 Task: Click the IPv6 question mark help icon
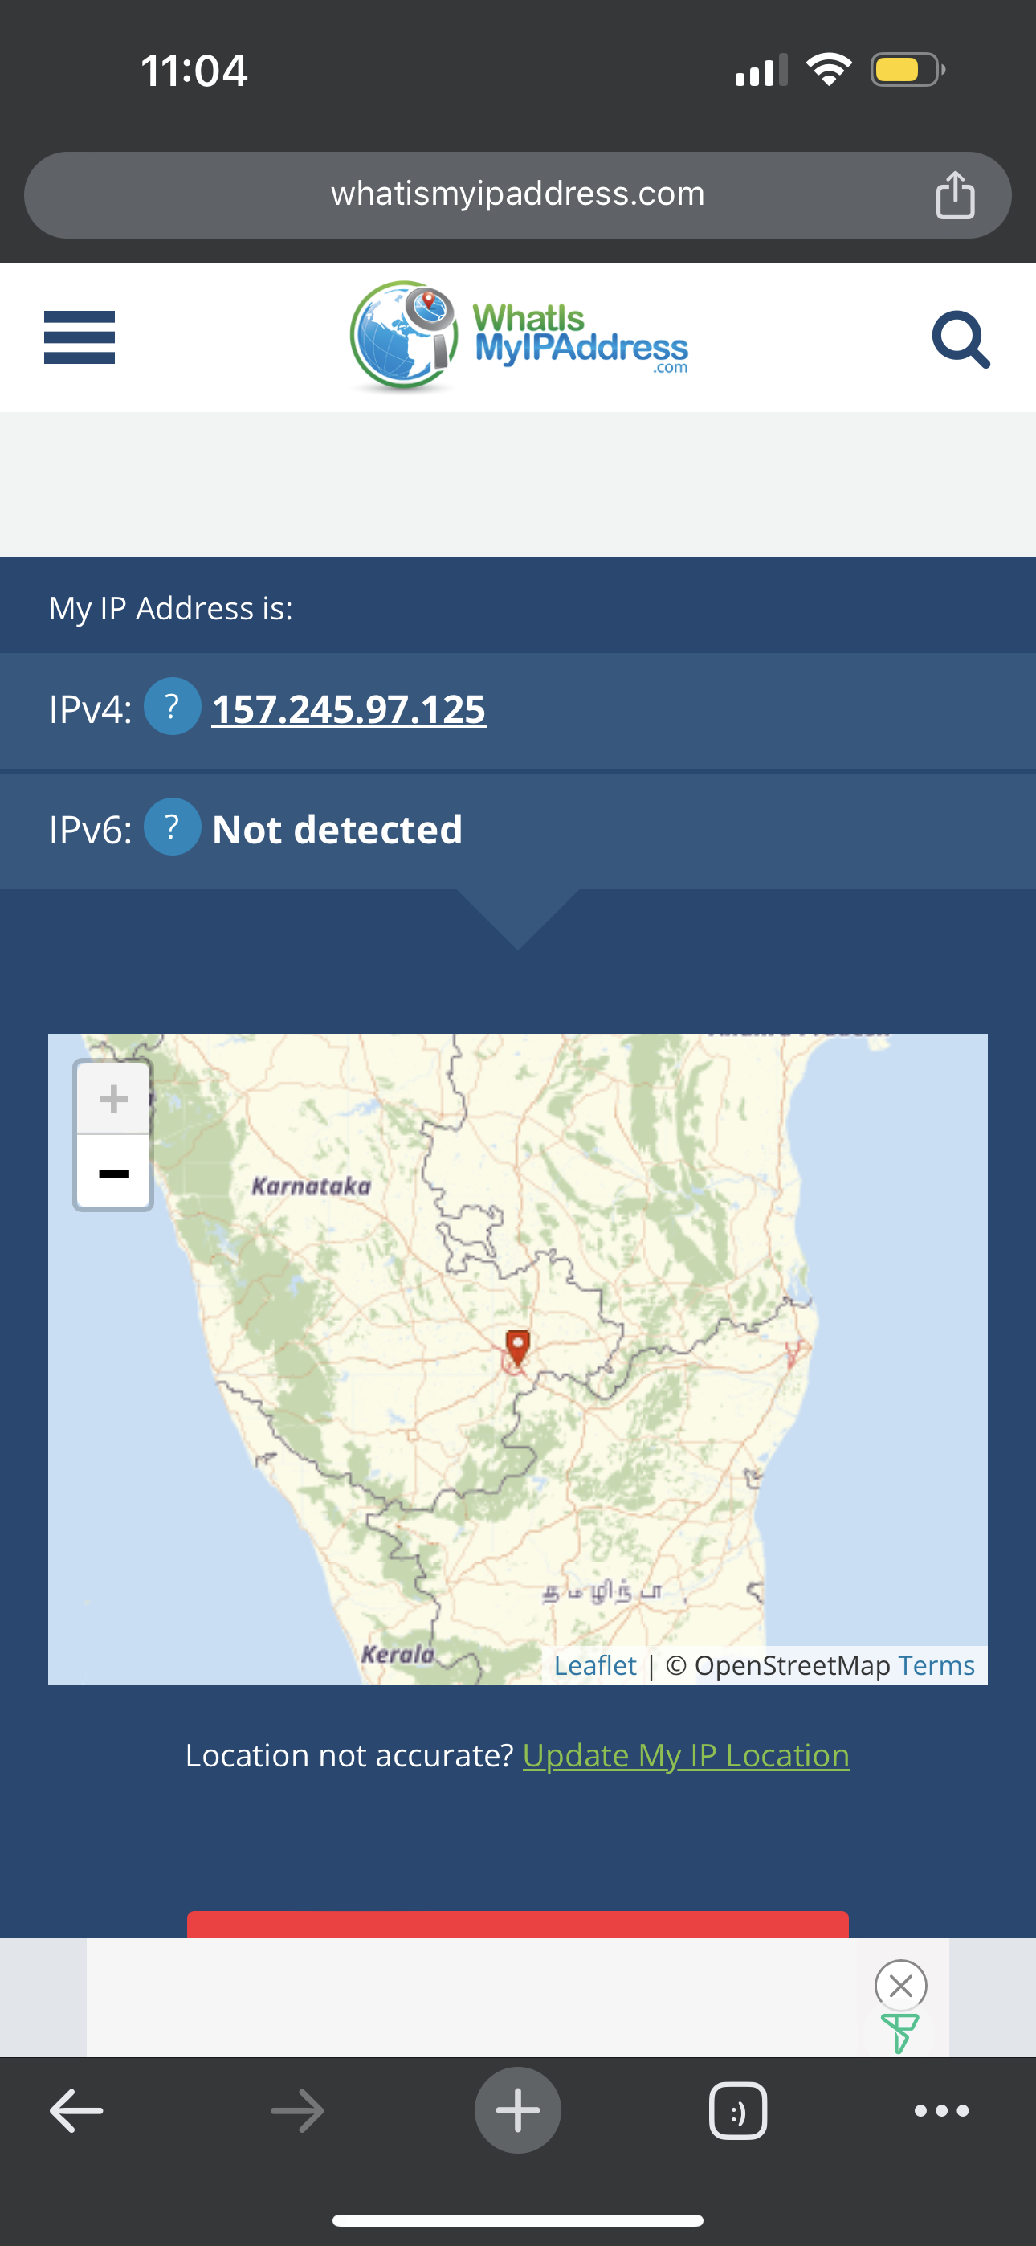click(x=172, y=827)
